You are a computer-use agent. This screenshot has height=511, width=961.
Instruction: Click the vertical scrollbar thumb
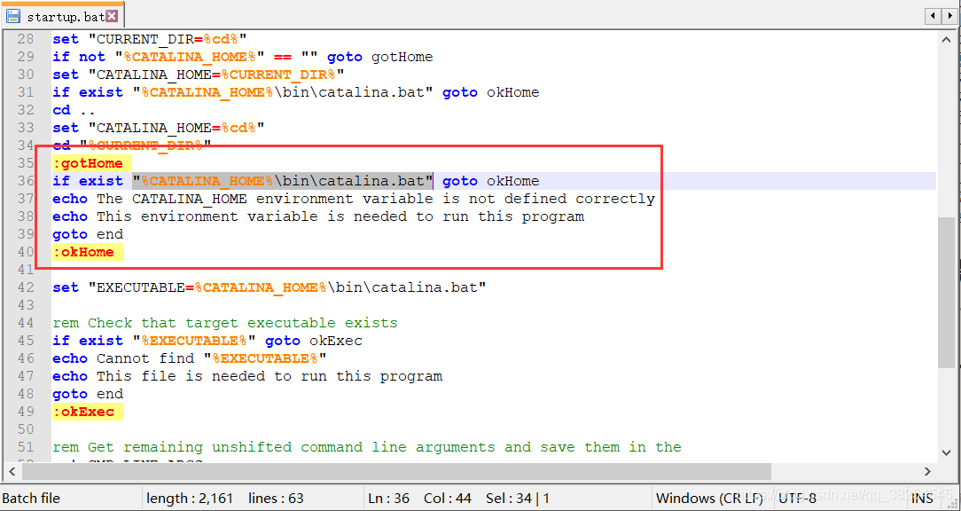pos(946,292)
